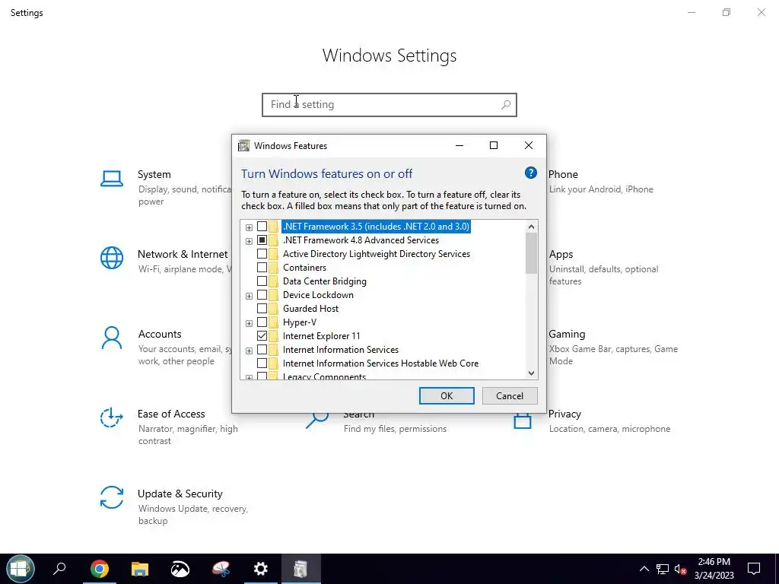Image resolution: width=779 pixels, height=584 pixels.
Task: Select the Guarded Host feature label
Action: pyautogui.click(x=310, y=309)
